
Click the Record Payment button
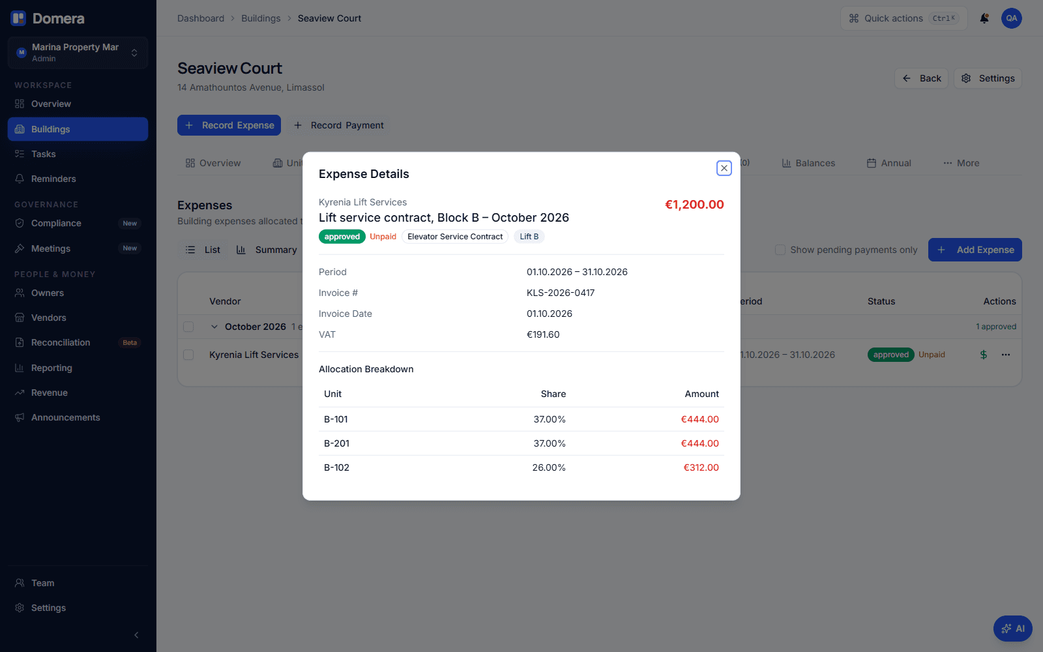coord(339,125)
